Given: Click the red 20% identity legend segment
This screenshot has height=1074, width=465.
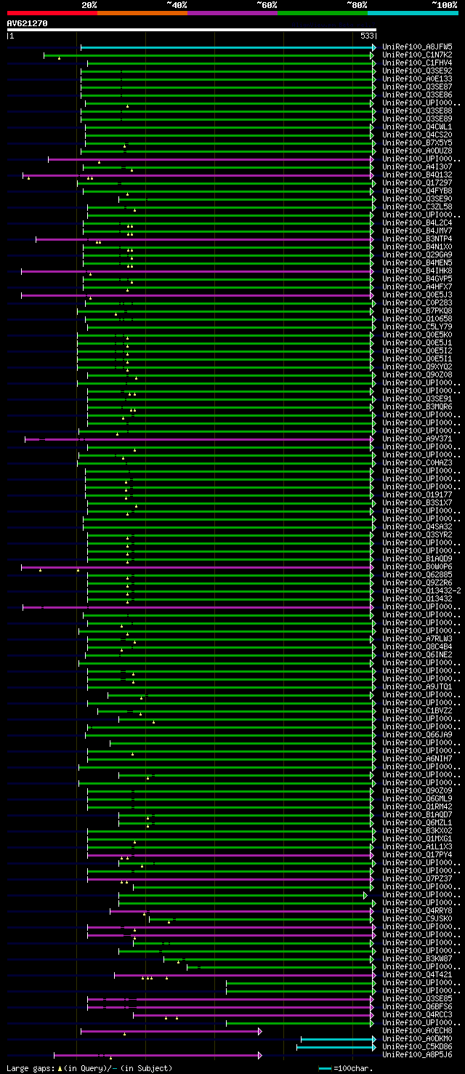Looking at the screenshot, I should [52, 12].
